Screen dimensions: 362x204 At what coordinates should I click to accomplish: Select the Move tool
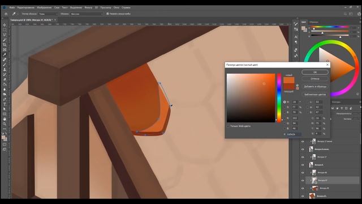click(5, 25)
